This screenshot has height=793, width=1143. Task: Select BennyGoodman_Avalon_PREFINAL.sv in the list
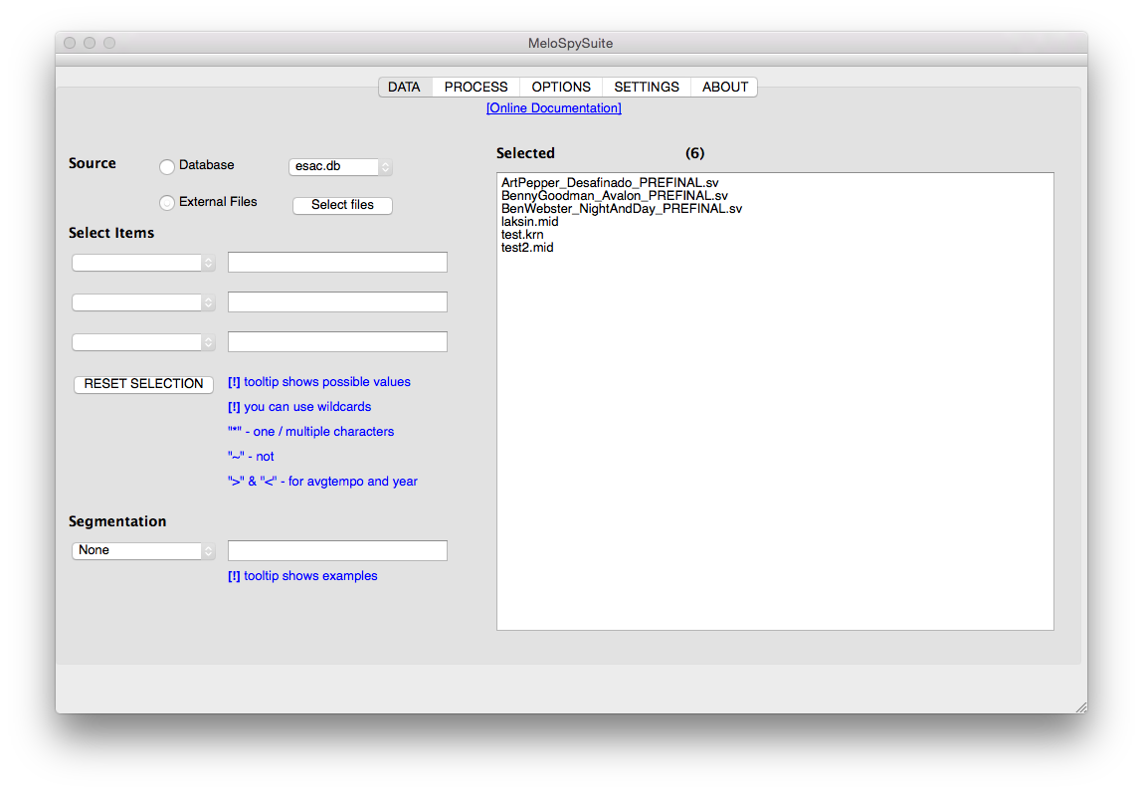[x=615, y=196]
